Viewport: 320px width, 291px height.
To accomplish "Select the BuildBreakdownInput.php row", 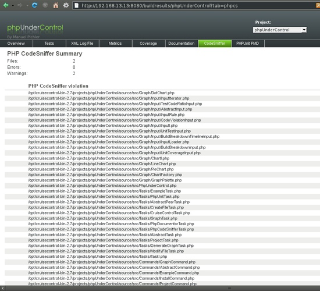I will pyautogui.click(x=162, y=147).
